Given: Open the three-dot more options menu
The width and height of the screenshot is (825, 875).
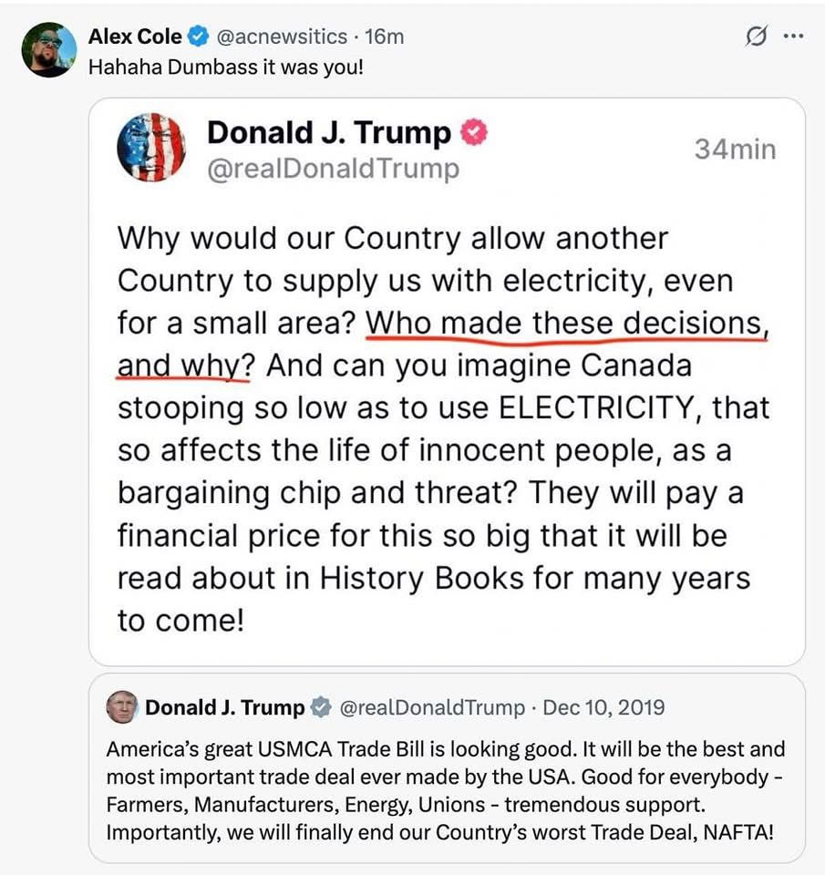Looking at the screenshot, I should coord(793,36).
